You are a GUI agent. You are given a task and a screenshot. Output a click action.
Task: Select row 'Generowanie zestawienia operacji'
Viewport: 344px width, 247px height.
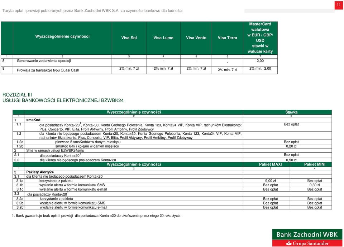point(139,62)
